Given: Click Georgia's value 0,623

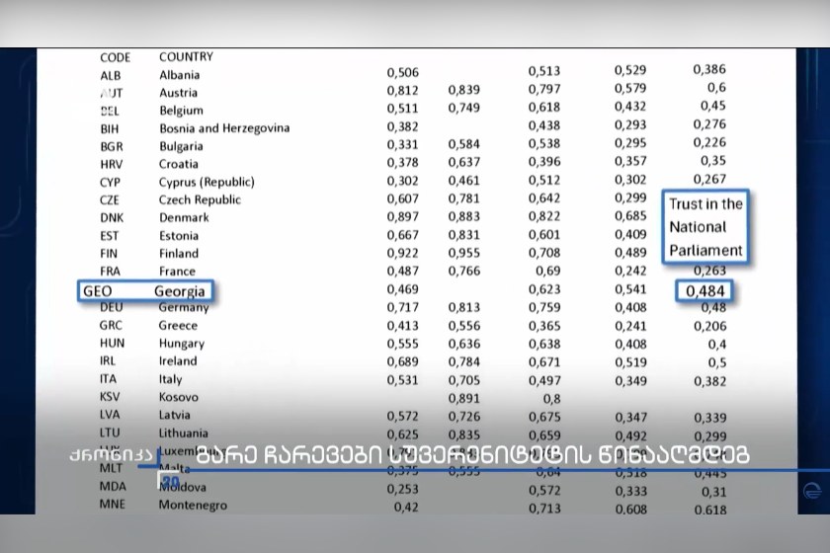Looking at the screenshot, I should (x=544, y=290).
